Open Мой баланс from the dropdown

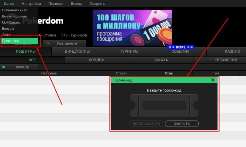tap(11, 22)
